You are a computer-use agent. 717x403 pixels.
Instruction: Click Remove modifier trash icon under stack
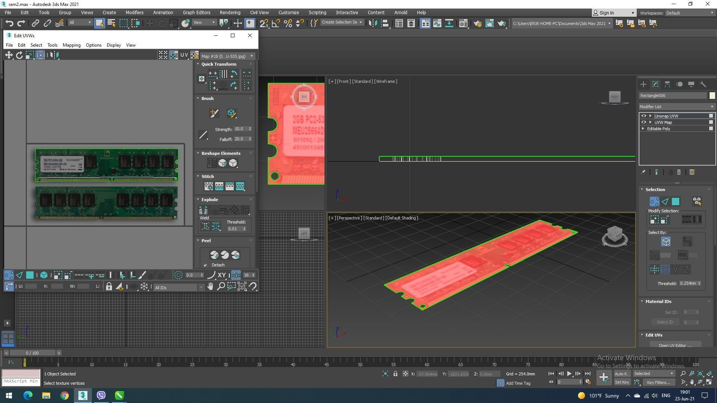pyautogui.click(x=679, y=172)
